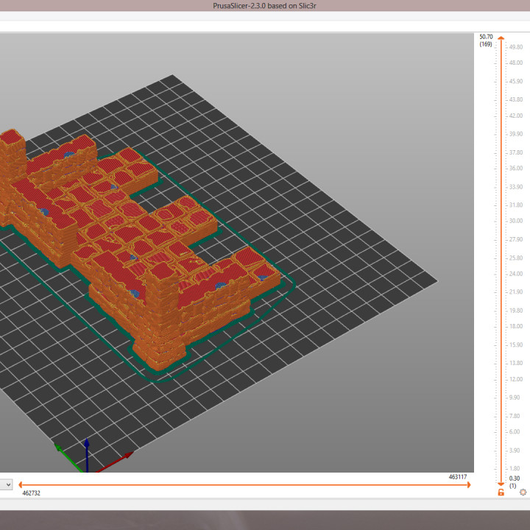Click the left thumb of horizontal move slider
The width and height of the screenshot is (530, 530).
(21, 484)
